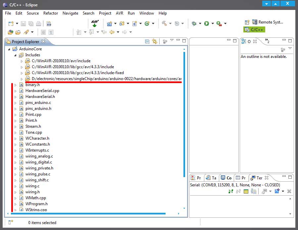This screenshot has width=298, height=230.
Task: Click the Disconnect icon in Terminal view
Action: tap(238, 191)
